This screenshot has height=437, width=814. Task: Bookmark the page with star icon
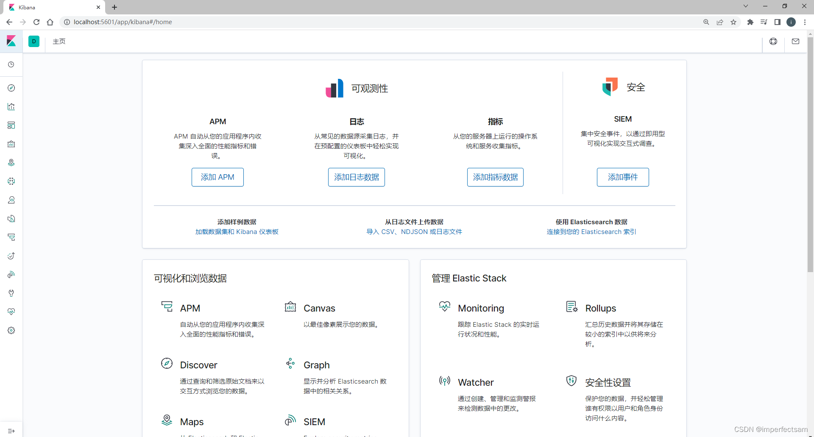pos(733,22)
